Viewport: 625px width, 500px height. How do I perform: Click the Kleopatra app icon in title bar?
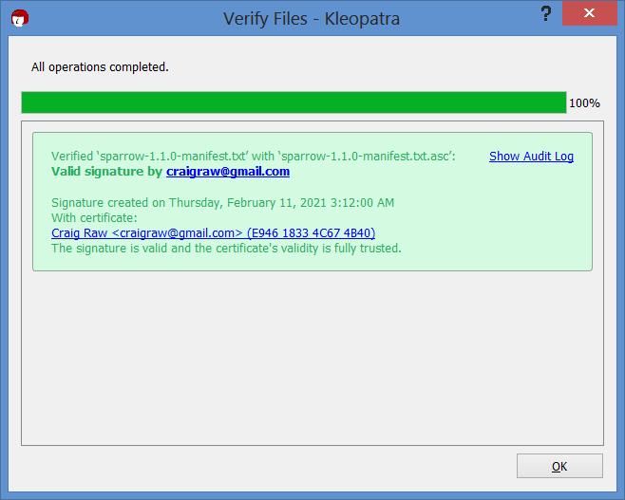[x=20, y=18]
